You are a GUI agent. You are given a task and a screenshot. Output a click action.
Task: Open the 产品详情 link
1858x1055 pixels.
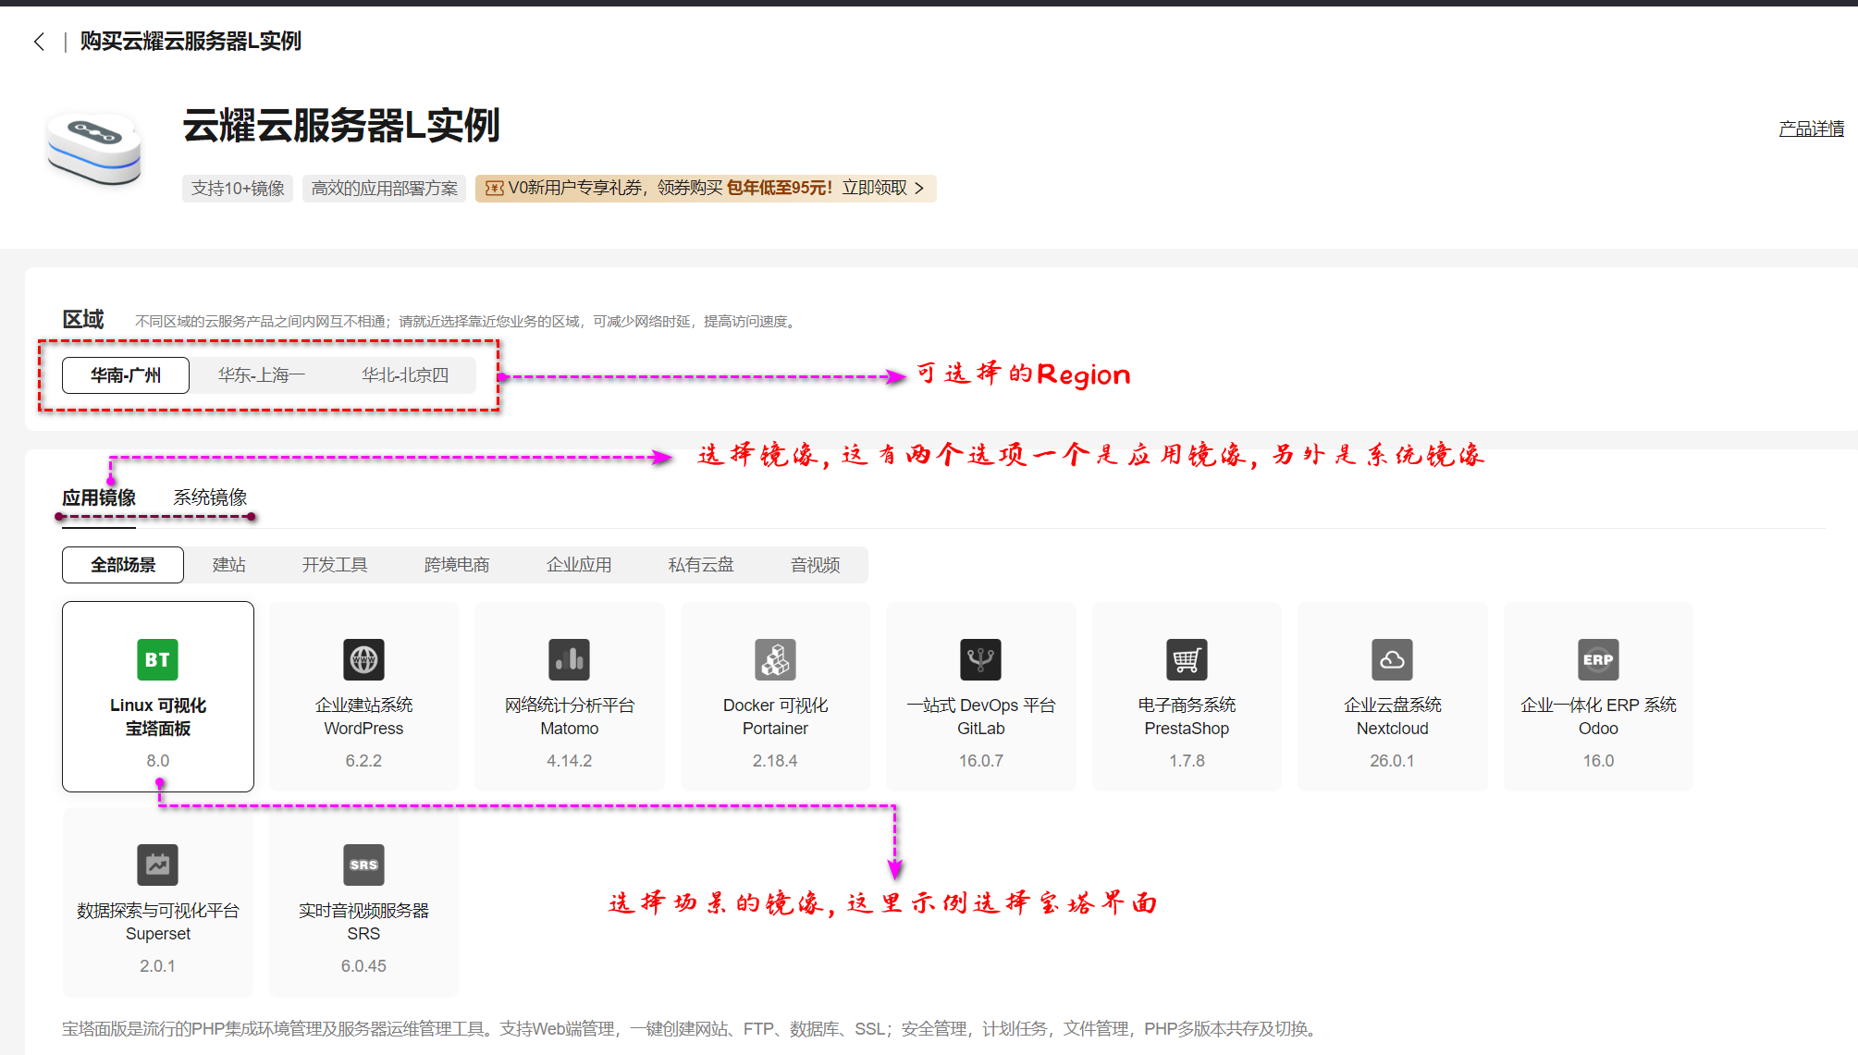(1811, 129)
